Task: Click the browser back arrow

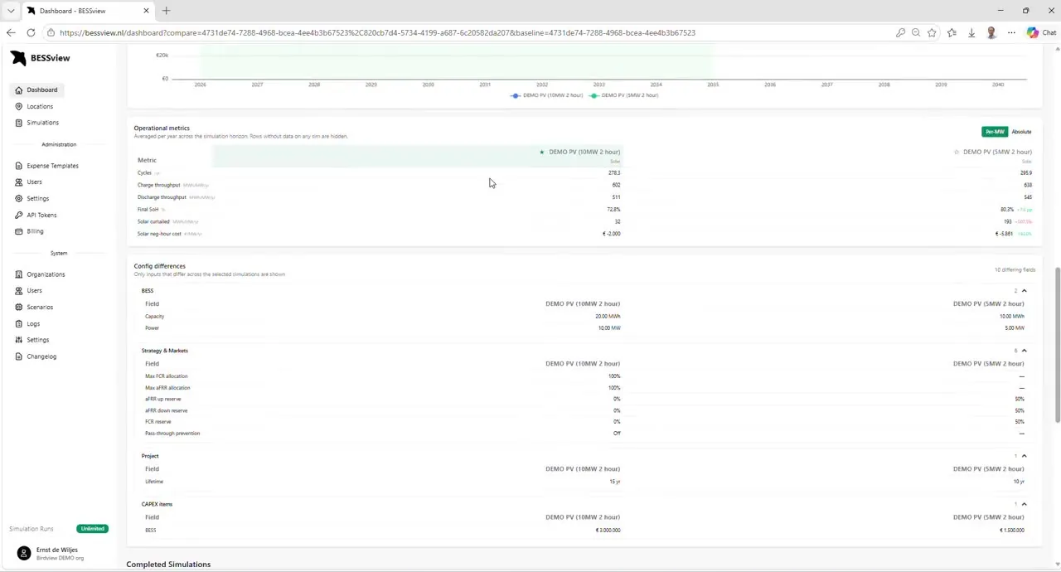Action: pyautogui.click(x=11, y=32)
